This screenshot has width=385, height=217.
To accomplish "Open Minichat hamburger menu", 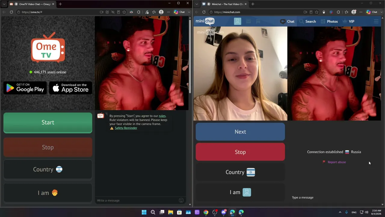I will 376,21.
